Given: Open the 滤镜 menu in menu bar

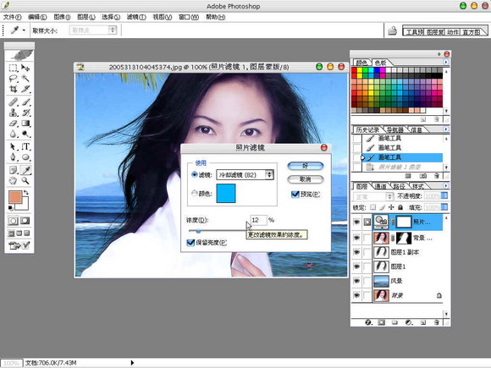Looking at the screenshot, I should pos(136,17).
